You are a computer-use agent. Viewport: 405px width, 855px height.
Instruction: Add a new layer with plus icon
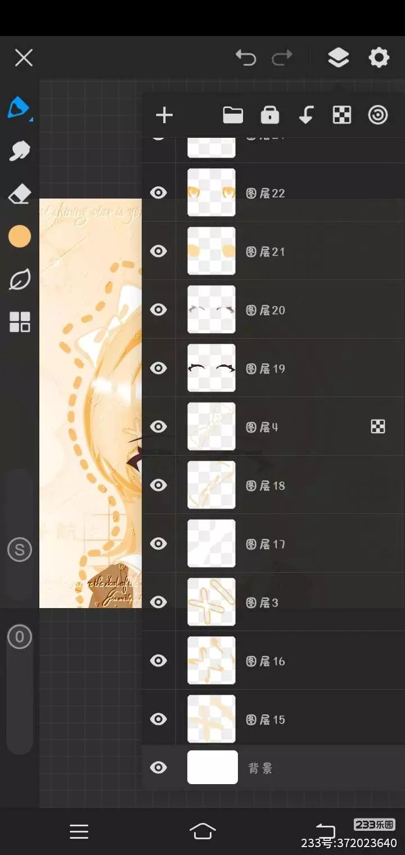click(164, 115)
